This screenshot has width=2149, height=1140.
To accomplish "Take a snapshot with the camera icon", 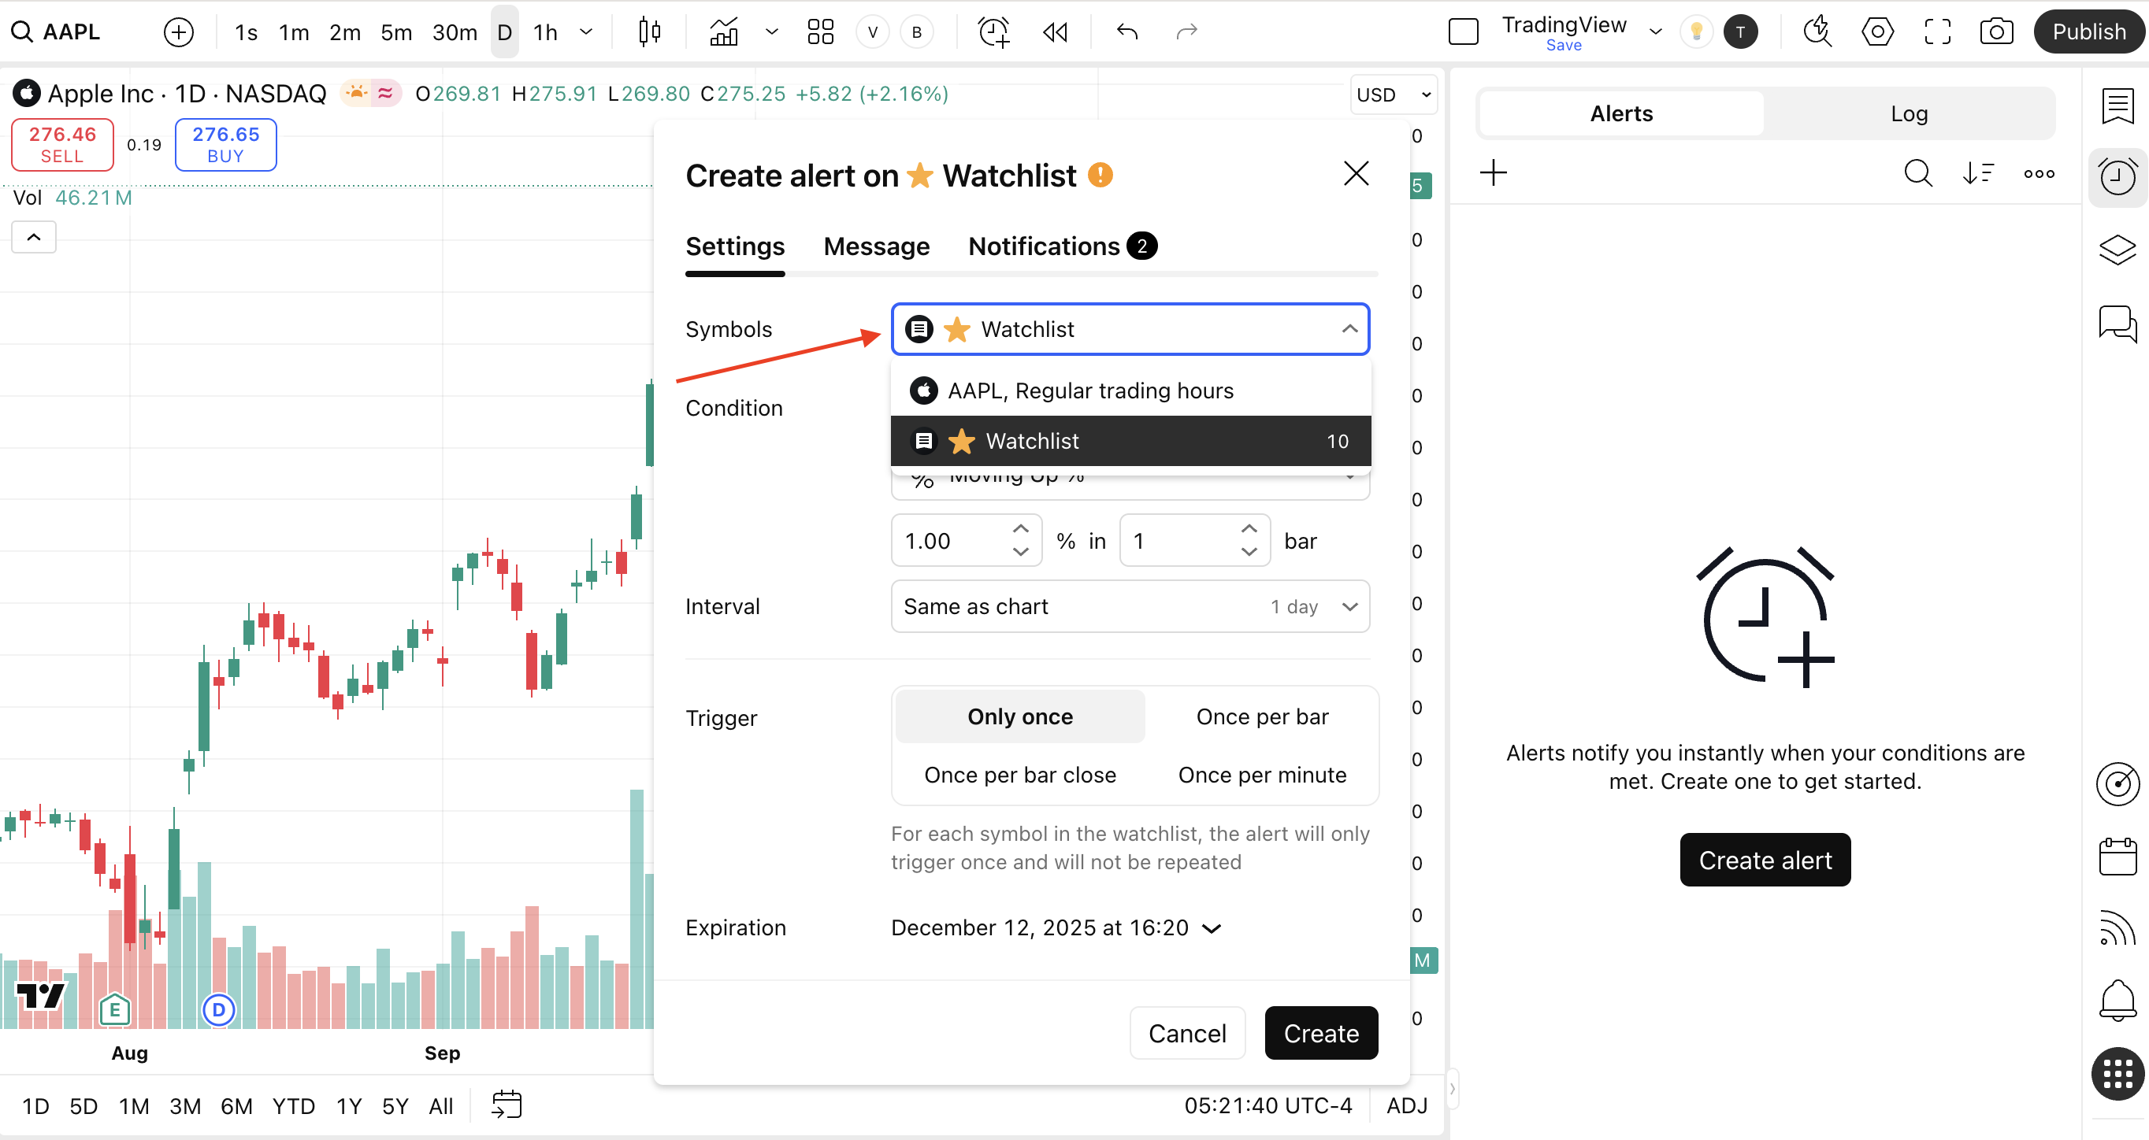I will click(1995, 31).
